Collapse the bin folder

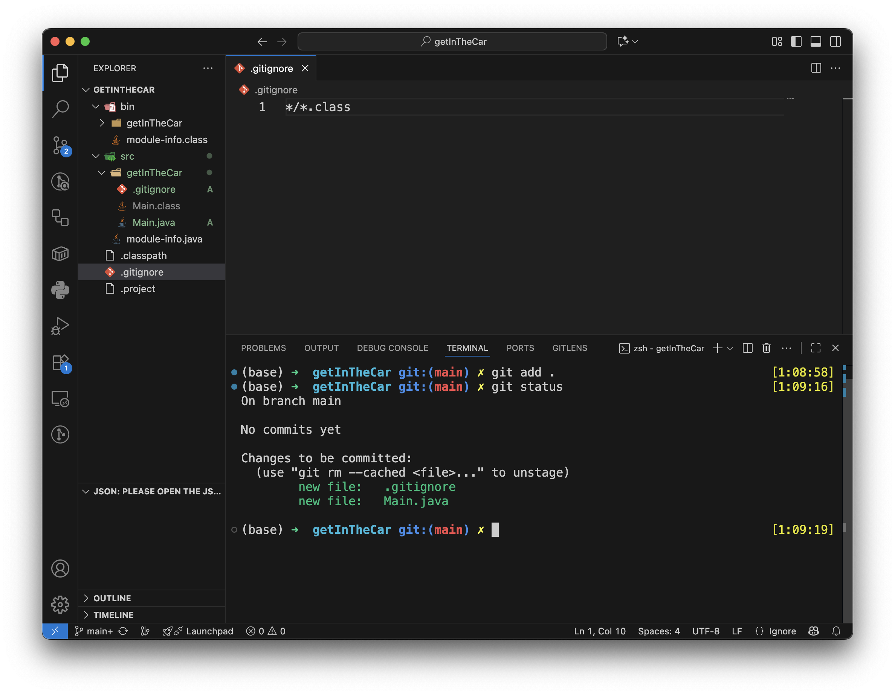tap(95, 107)
